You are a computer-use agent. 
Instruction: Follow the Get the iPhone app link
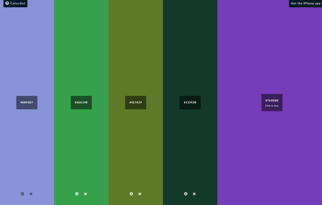point(305,3)
